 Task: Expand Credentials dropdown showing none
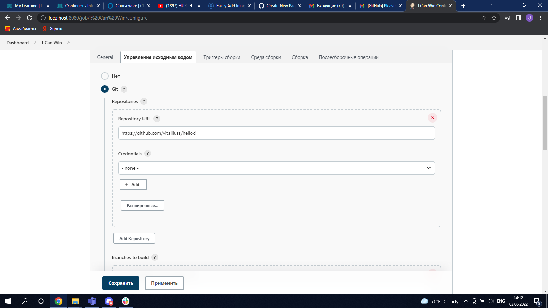click(277, 168)
